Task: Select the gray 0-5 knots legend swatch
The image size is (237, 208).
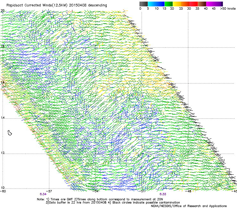Action: (x=143, y=4)
